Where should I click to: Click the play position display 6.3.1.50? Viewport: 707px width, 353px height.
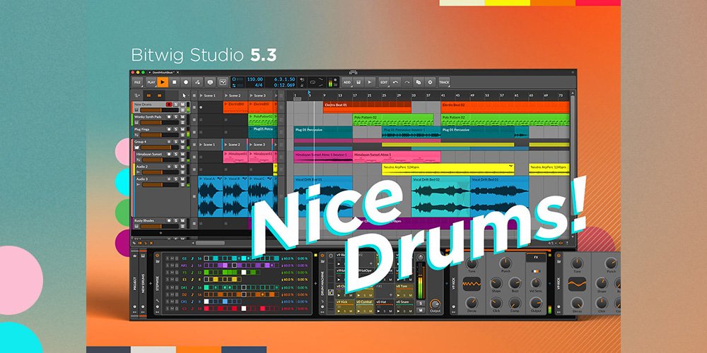coord(284,79)
